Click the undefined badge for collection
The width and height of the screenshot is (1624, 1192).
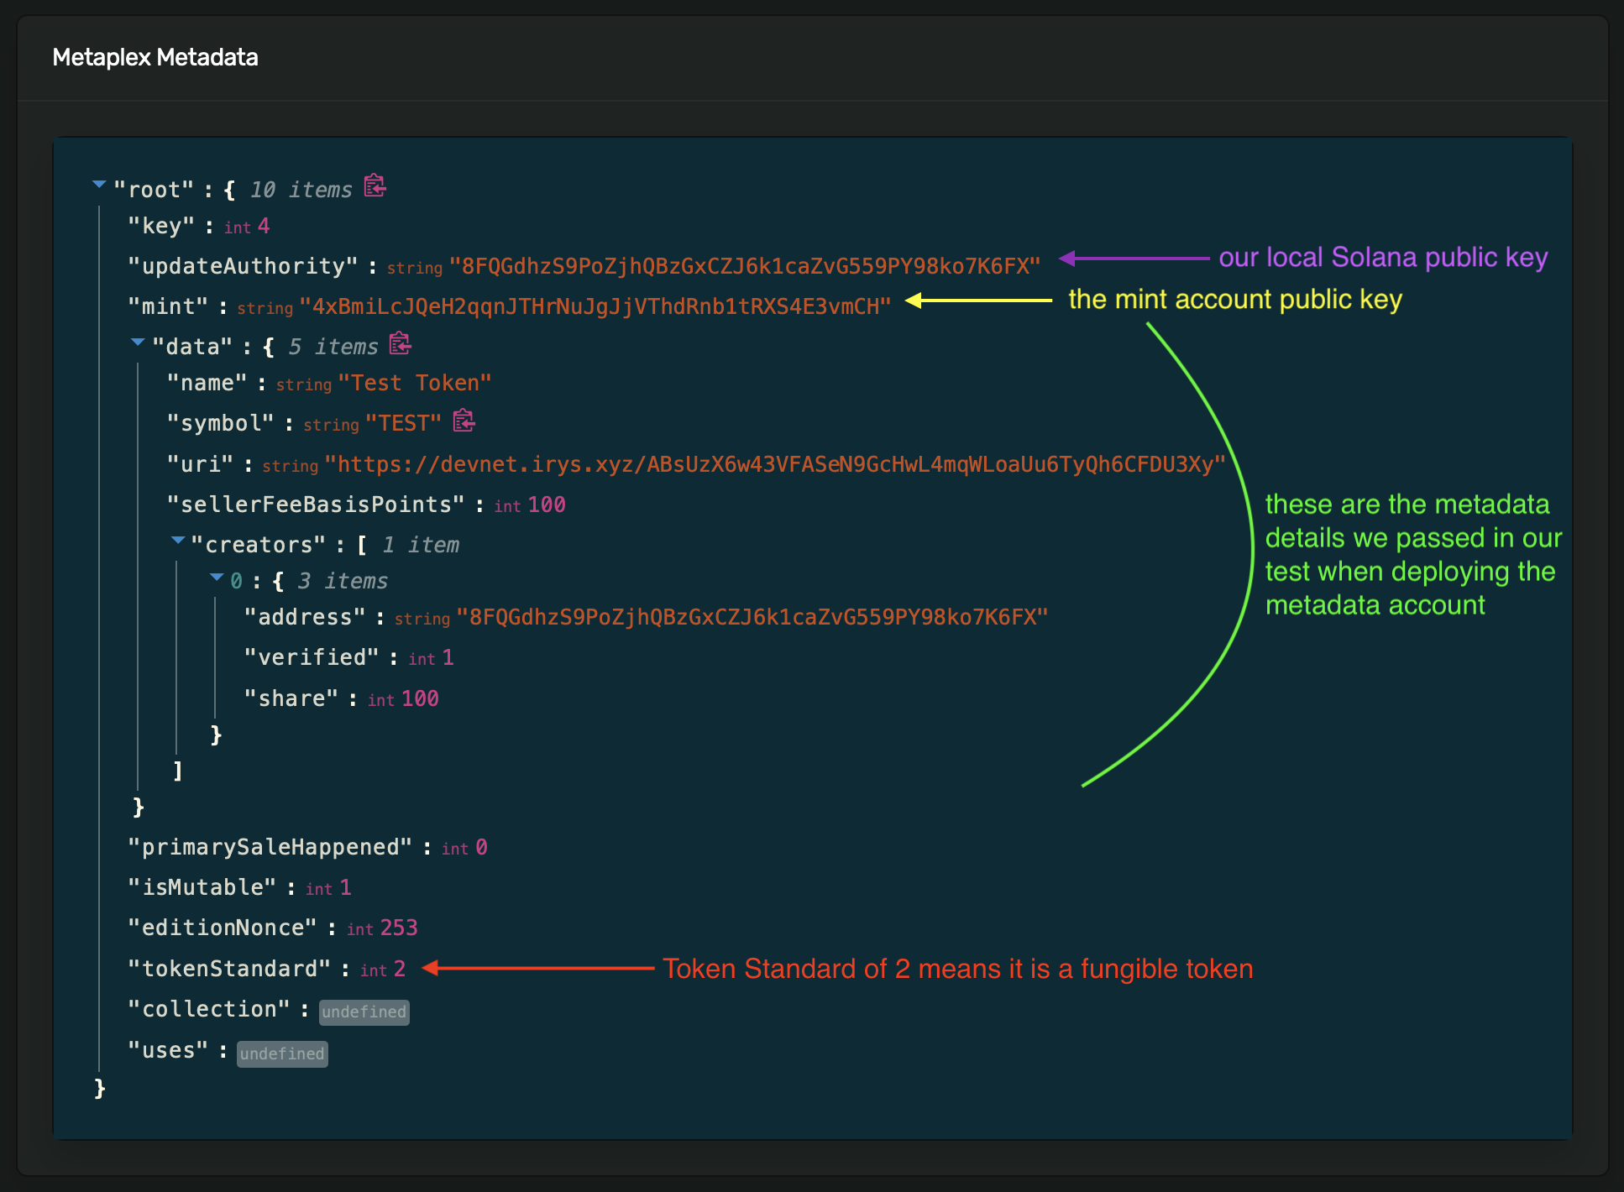(364, 1012)
